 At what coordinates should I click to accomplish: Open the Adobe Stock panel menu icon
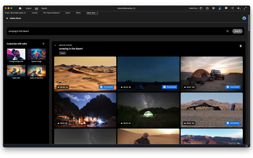pyautogui.click(x=97, y=13)
